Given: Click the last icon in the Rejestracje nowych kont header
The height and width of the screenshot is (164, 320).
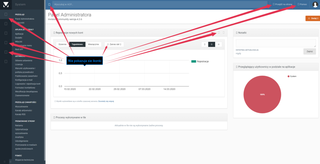Looking at the screenshot, I should pos(223,32).
